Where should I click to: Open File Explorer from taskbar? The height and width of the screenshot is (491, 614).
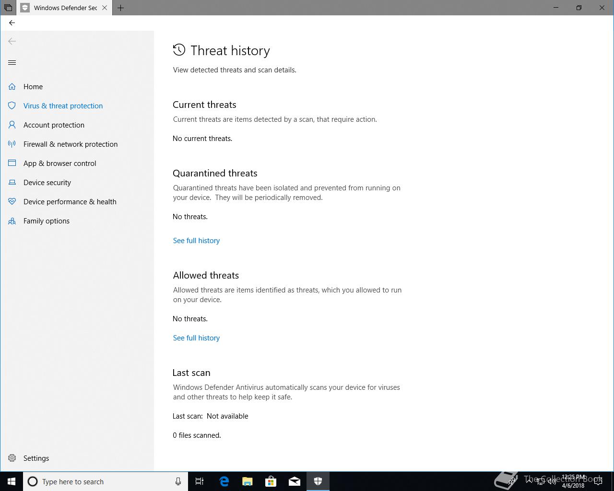click(248, 481)
